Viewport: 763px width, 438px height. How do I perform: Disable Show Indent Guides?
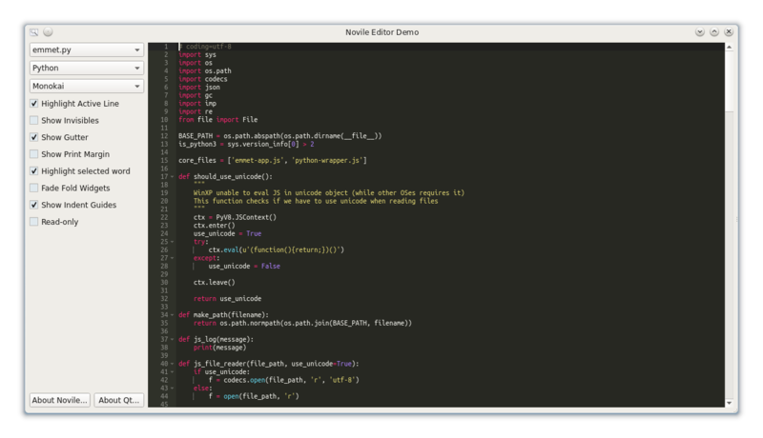click(34, 205)
